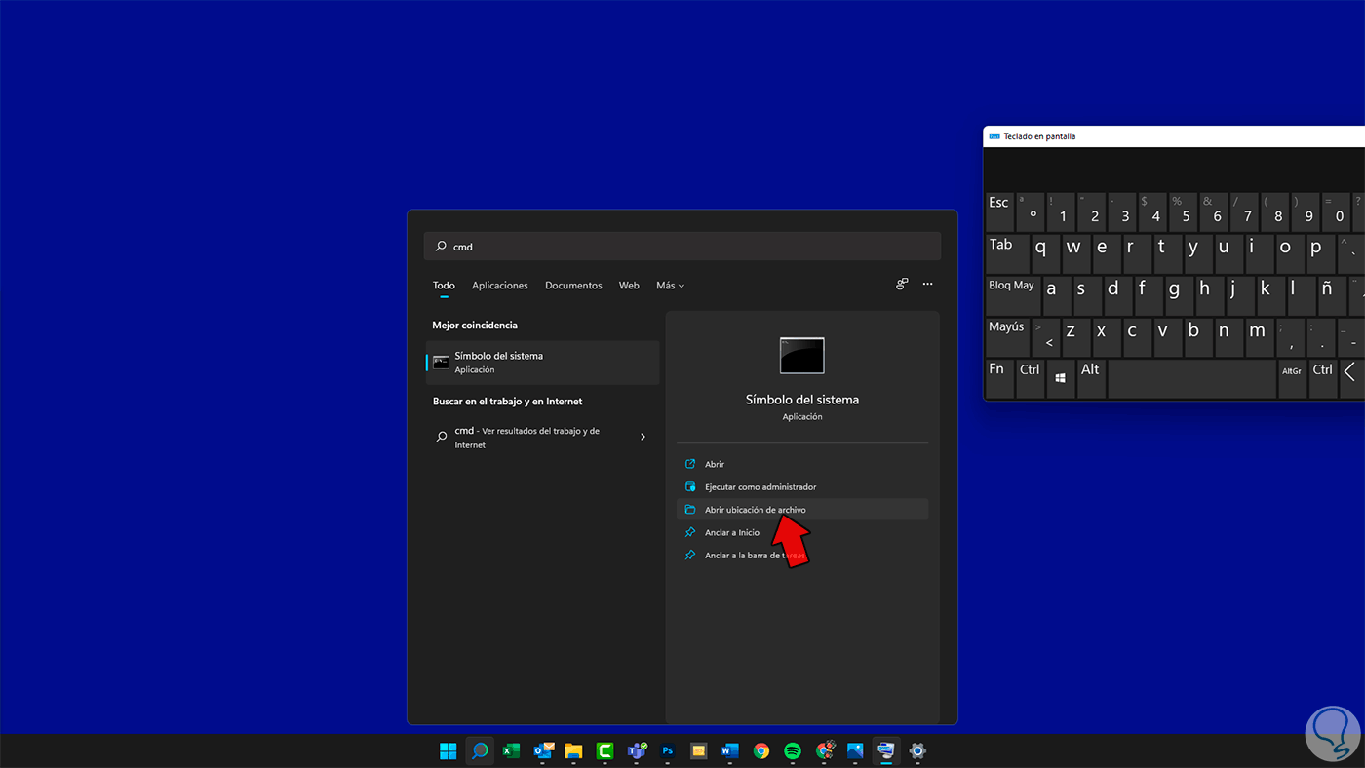Open Spotify from the taskbar
The image size is (1365, 768).
[793, 750]
